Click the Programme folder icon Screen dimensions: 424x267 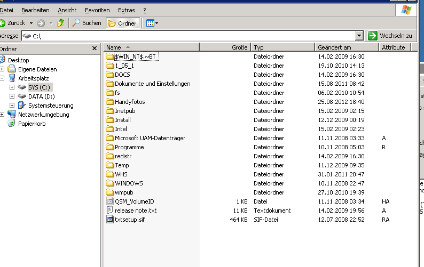[110, 147]
